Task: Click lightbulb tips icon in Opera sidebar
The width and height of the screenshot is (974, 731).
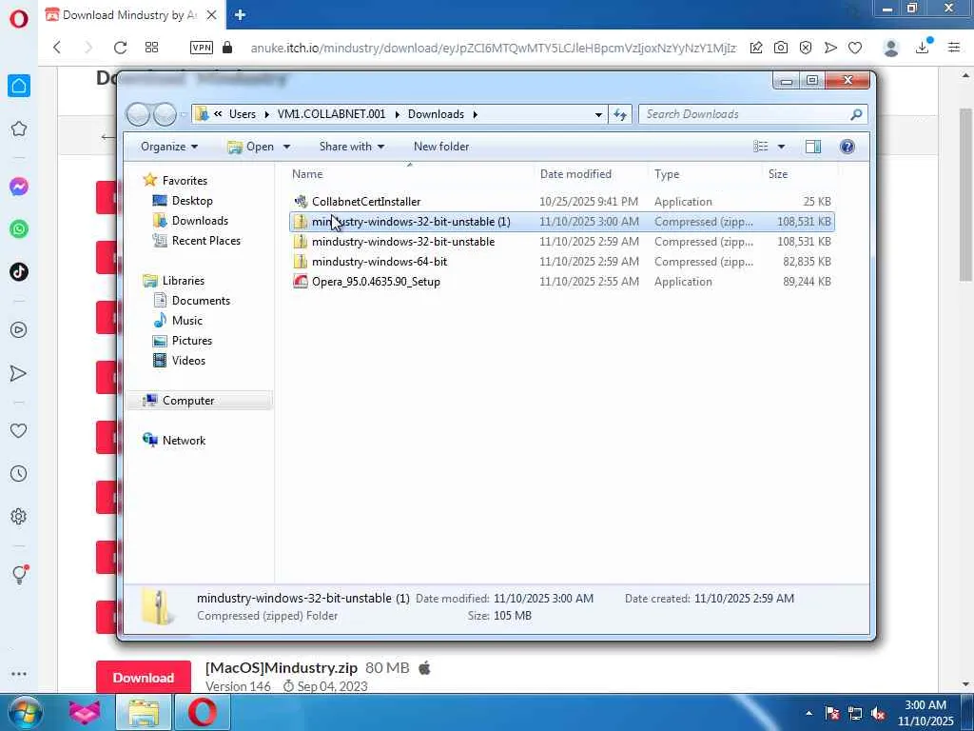Action: [19, 574]
